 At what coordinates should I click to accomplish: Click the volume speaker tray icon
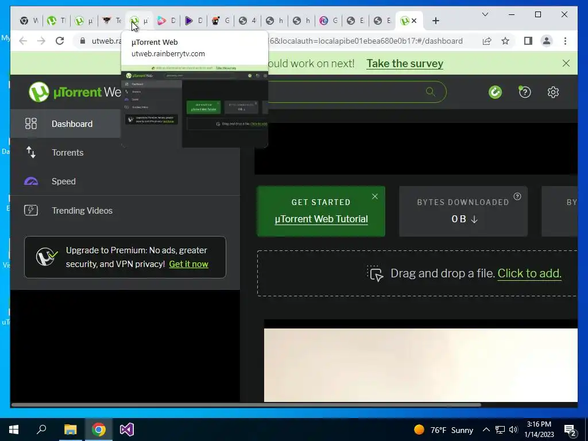pyautogui.click(x=513, y=430)
